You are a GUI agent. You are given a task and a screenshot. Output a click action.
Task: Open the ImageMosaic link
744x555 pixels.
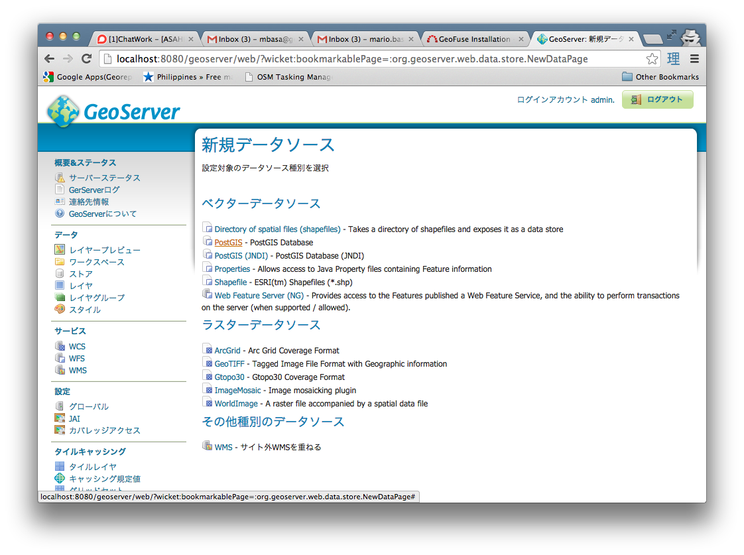click(237, 391)
